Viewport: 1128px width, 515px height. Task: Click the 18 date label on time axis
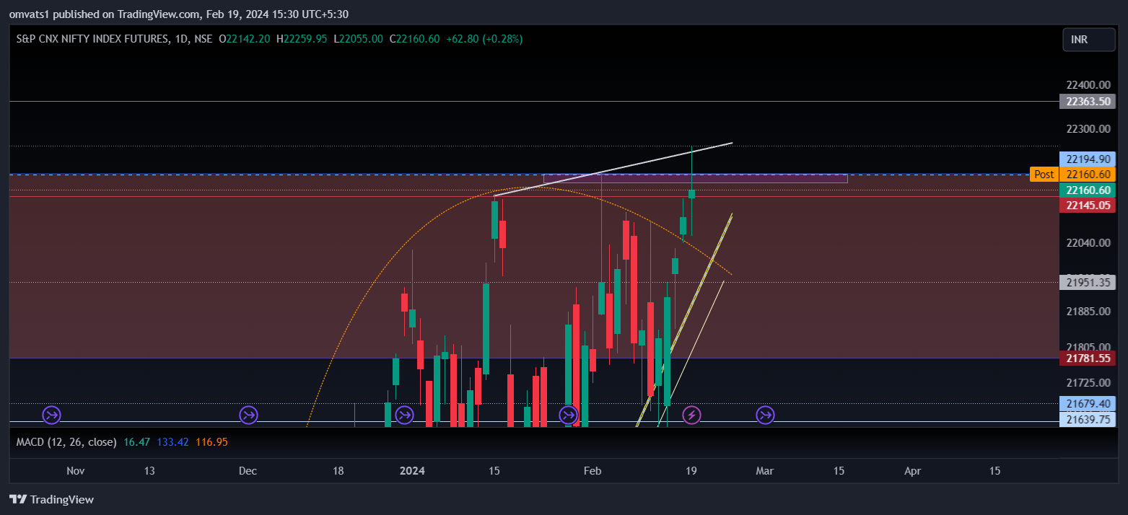[x=338, y=471]
